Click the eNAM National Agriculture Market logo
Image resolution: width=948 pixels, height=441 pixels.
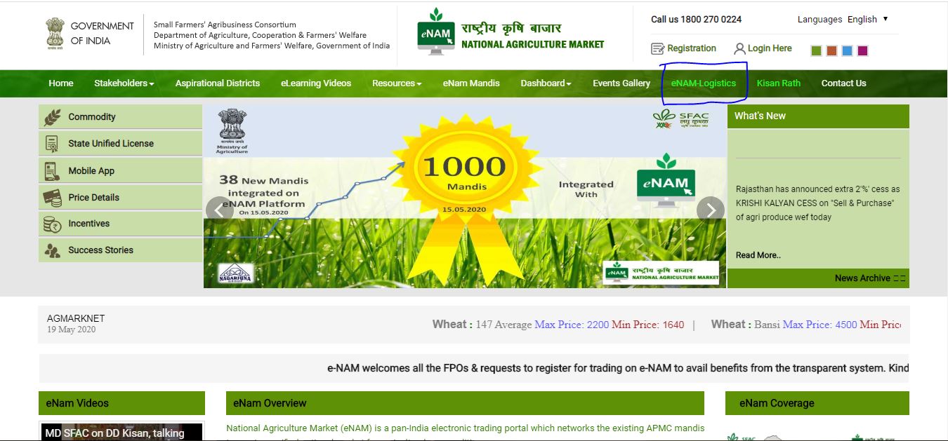(511, 32)
